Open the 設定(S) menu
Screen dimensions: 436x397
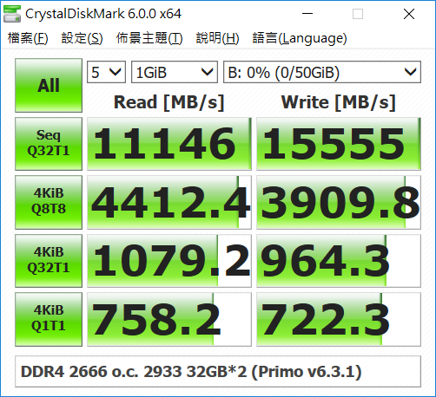click(x=82, y=38)
